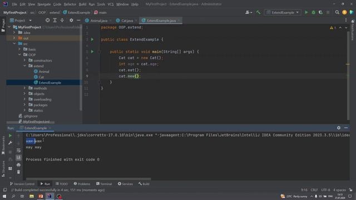Run with Coverage from the toolbar

tap(320, 12)
